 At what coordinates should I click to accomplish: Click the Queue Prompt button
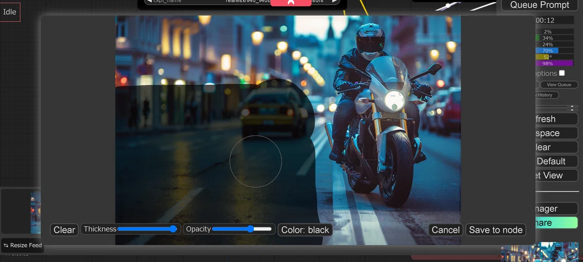coord(539,5)
